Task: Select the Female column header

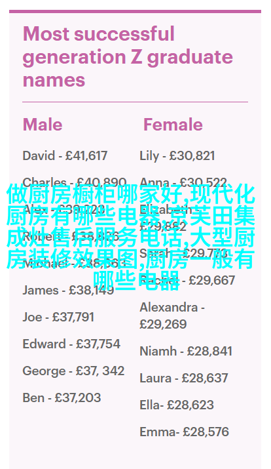Action: 173,125
